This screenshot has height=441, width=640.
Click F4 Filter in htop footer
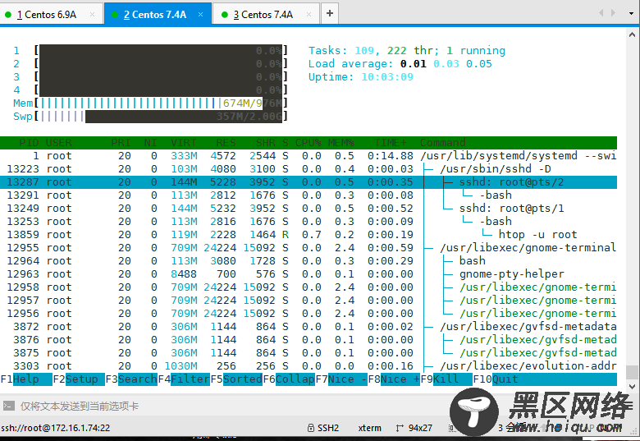[184, 379]
